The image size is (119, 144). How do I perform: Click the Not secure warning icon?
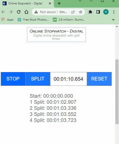[36, 12]
